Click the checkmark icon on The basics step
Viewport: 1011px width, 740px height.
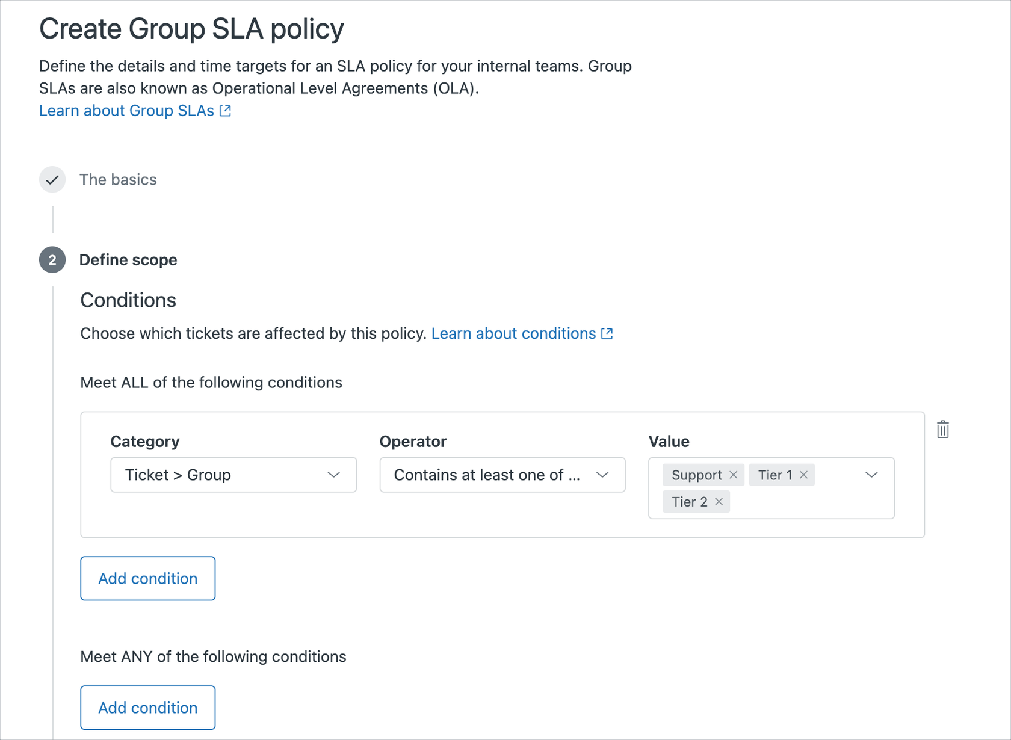pos(52,179)
